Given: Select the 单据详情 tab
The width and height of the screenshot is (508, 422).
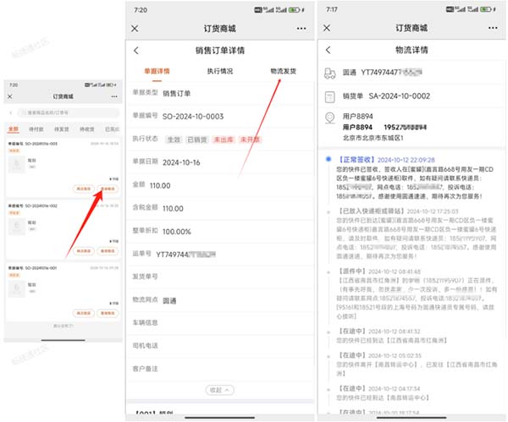Looking at the screenshot, I should pos(157,72).
